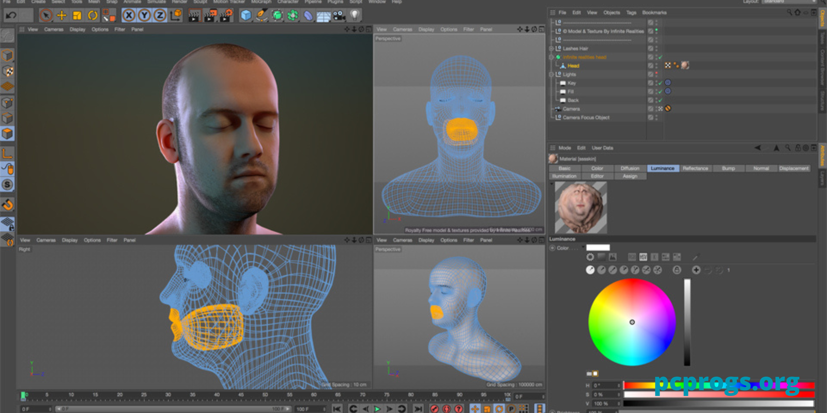The width and height of the screenshot is (827, 413).
Task: Add a Light via lightbulb icon
Action: point(355,15)
